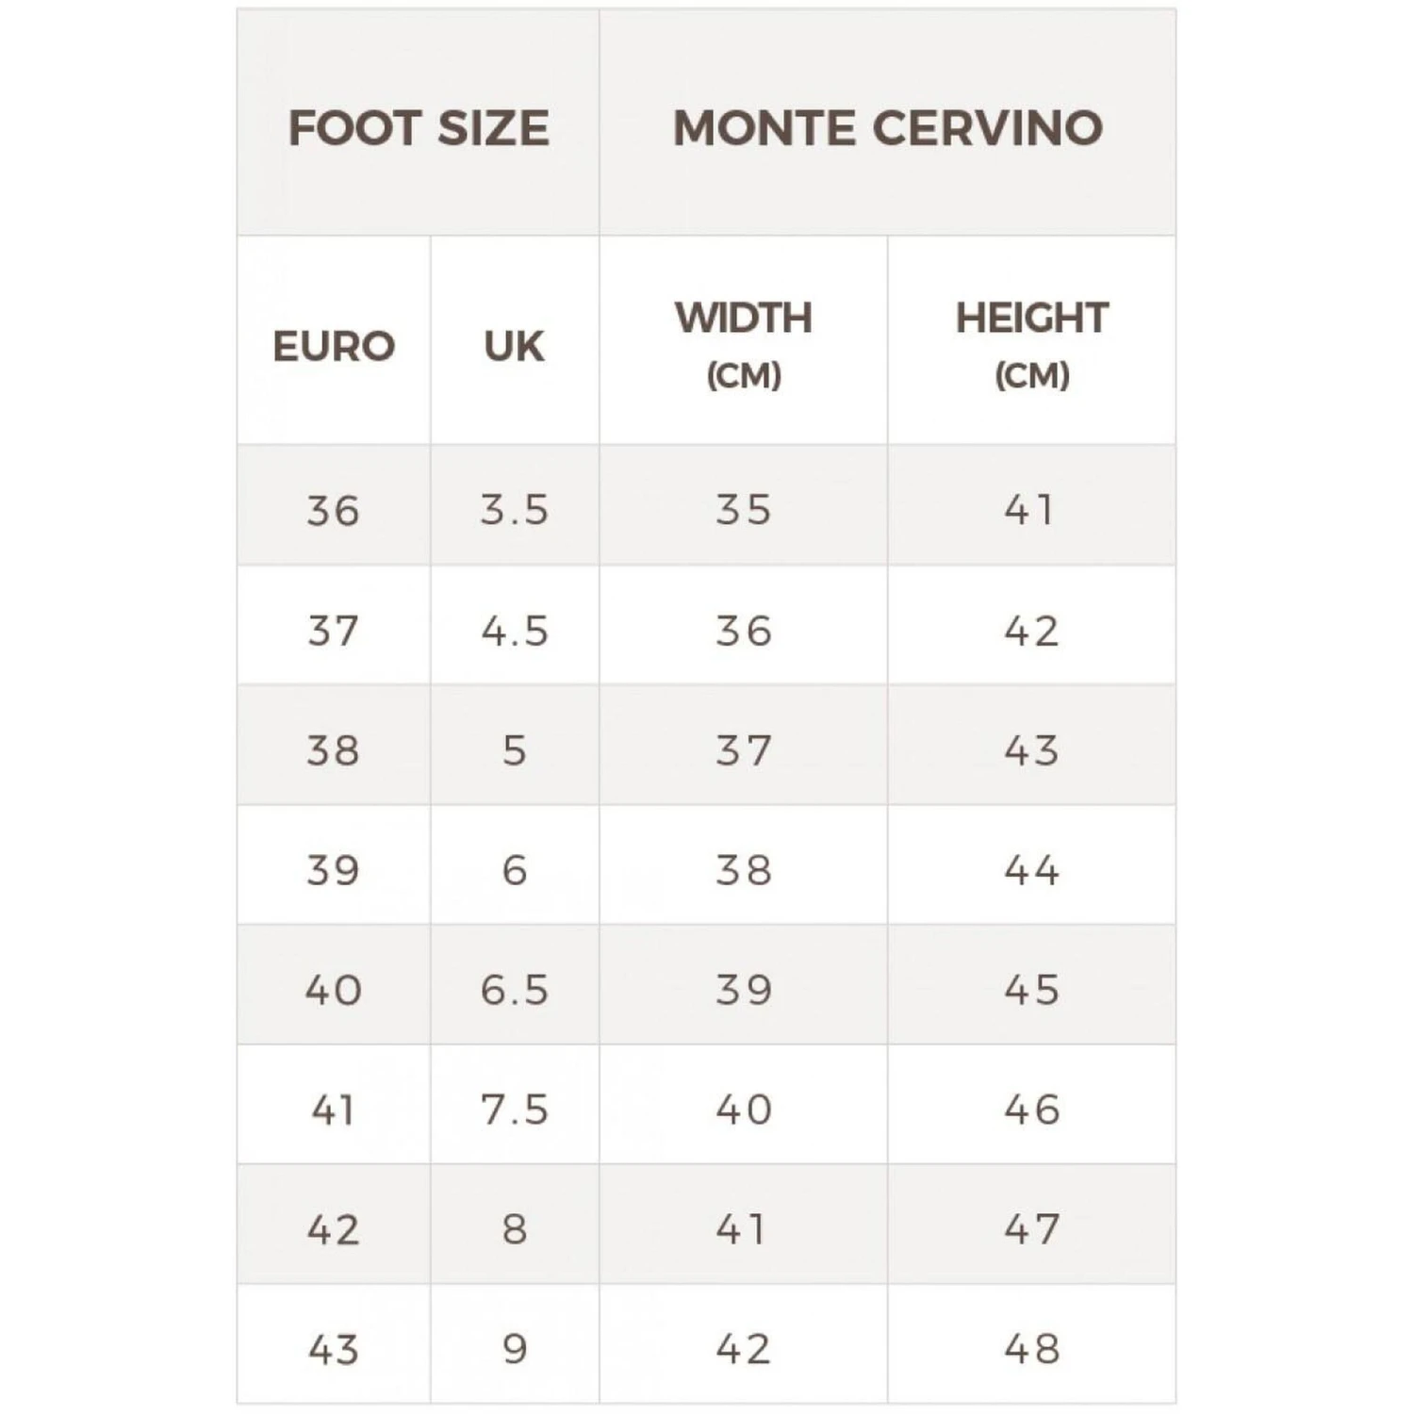This screenshot has height=1414, width=1414.
Task: Select the UK column header
Action: [x=514, y=346]
